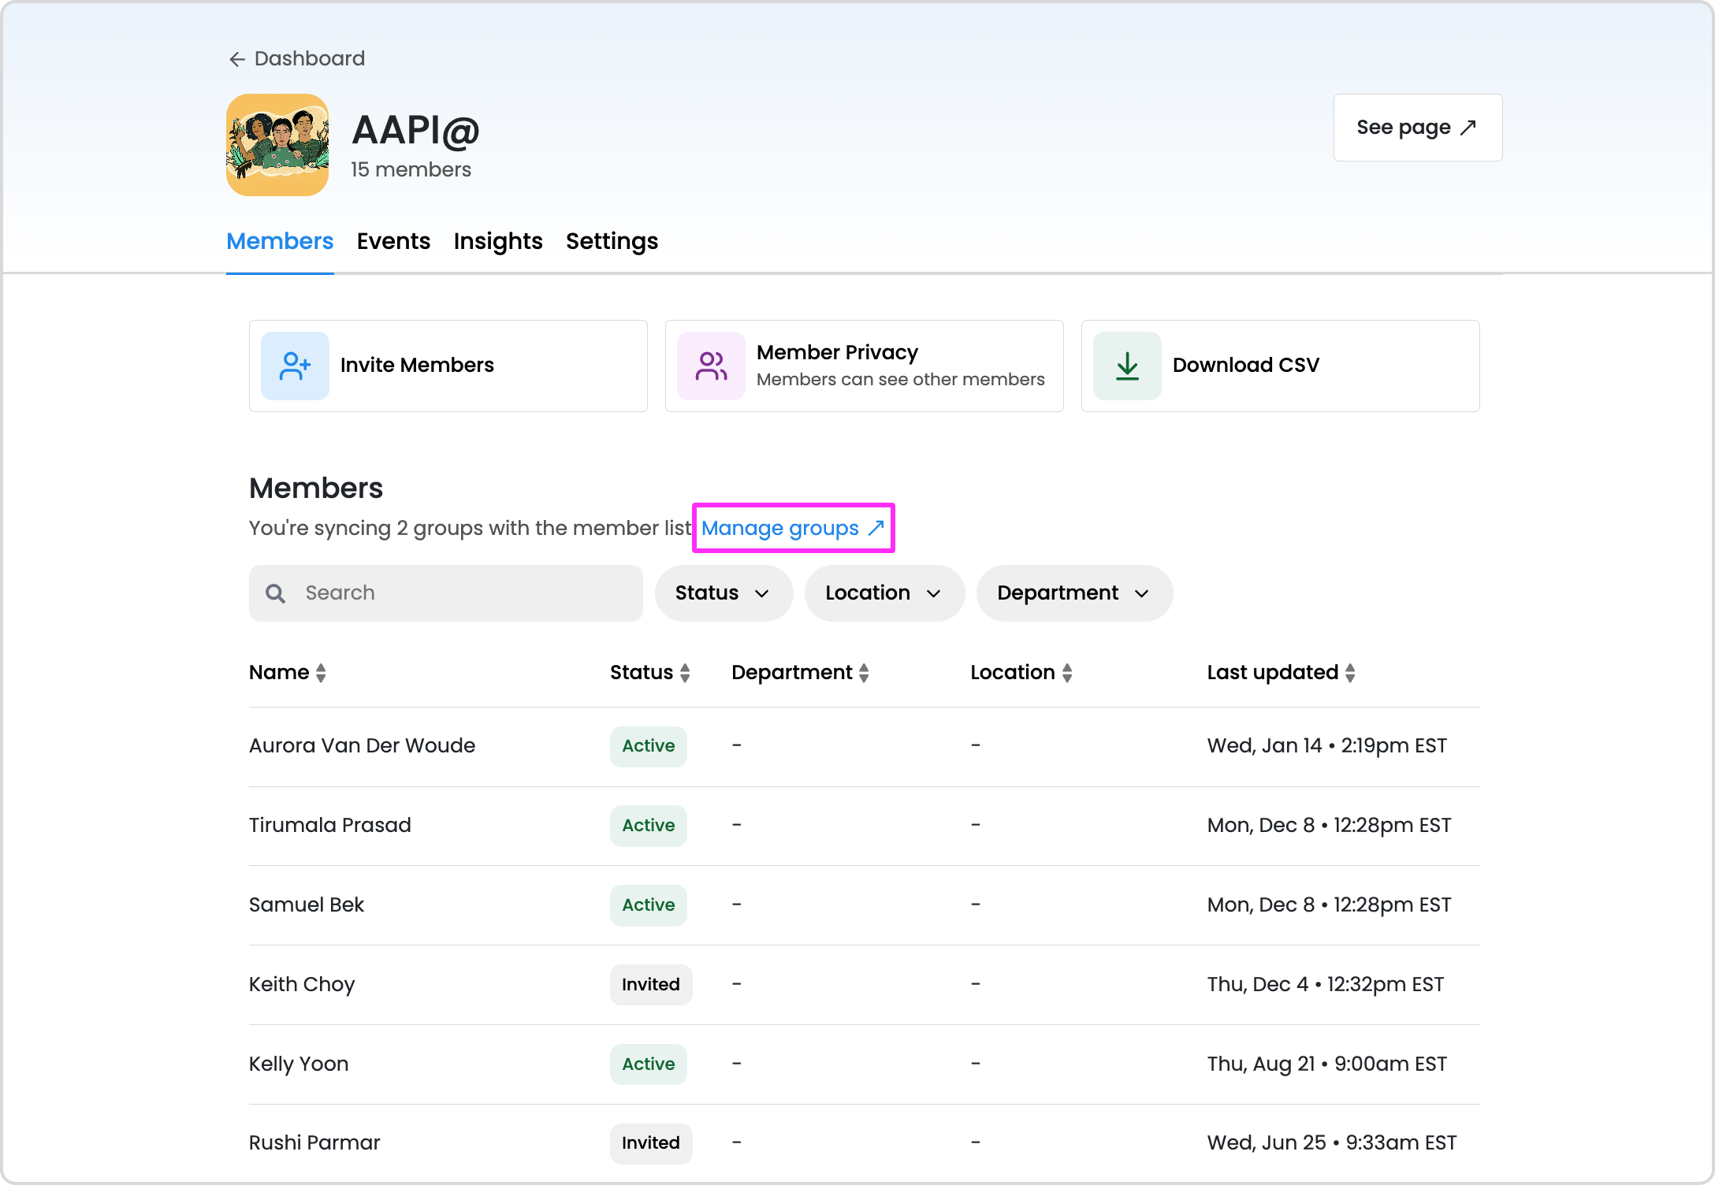1715x1185 pixels.
Task: Click the Invite Members person-plus icon
Action: click(295, 366)
